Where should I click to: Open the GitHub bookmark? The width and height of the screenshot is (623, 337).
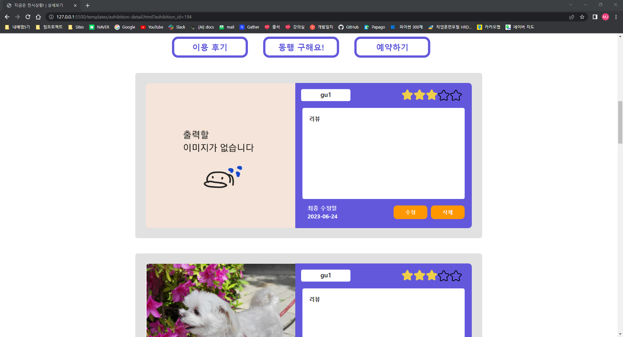coord(348,27)
